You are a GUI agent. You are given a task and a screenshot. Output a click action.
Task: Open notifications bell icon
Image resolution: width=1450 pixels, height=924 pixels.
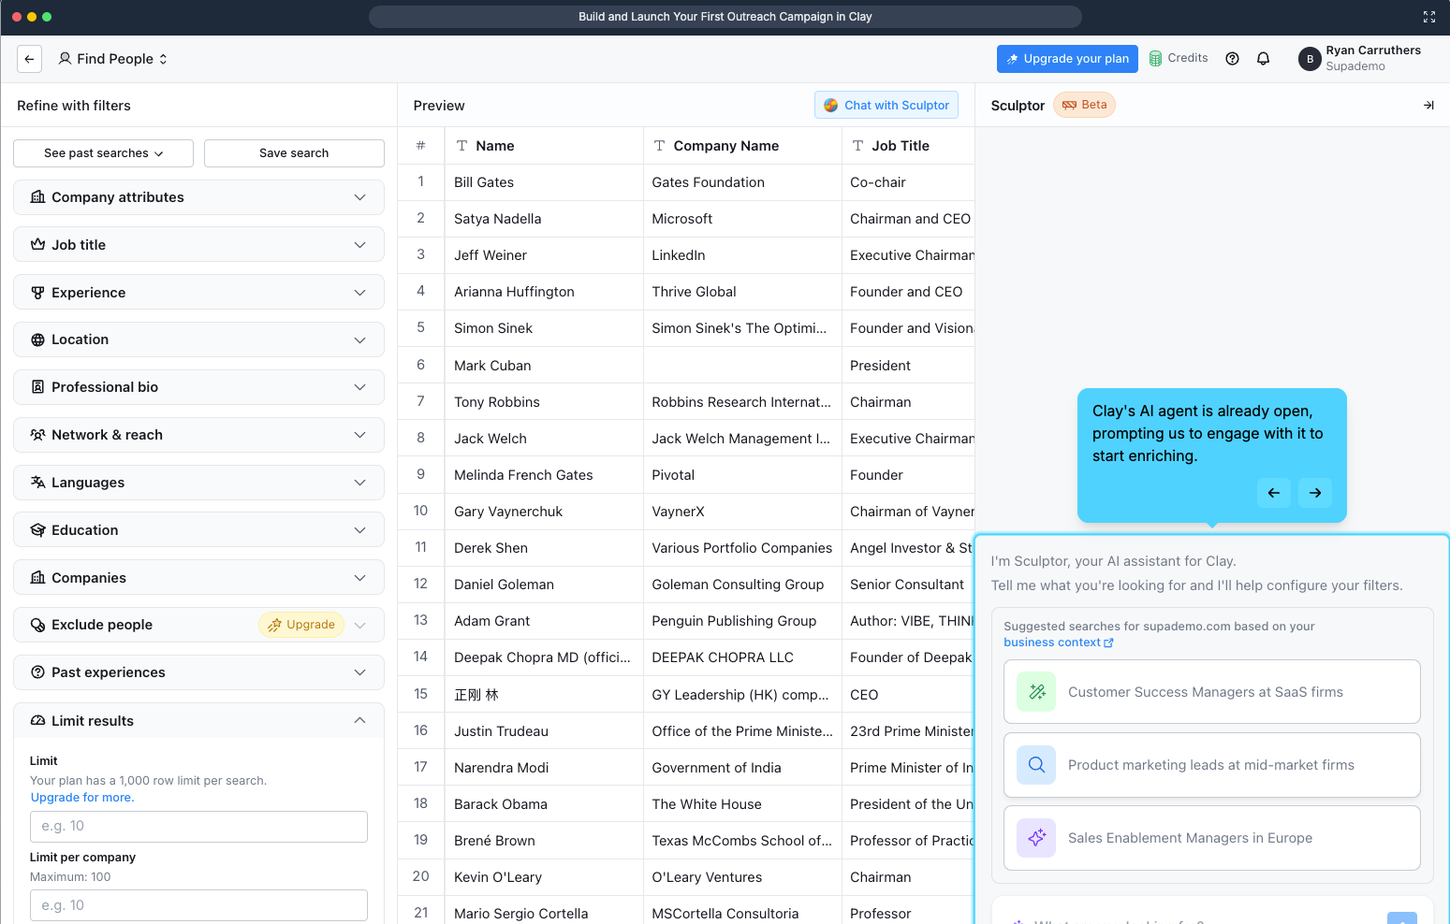point(1263,59)
